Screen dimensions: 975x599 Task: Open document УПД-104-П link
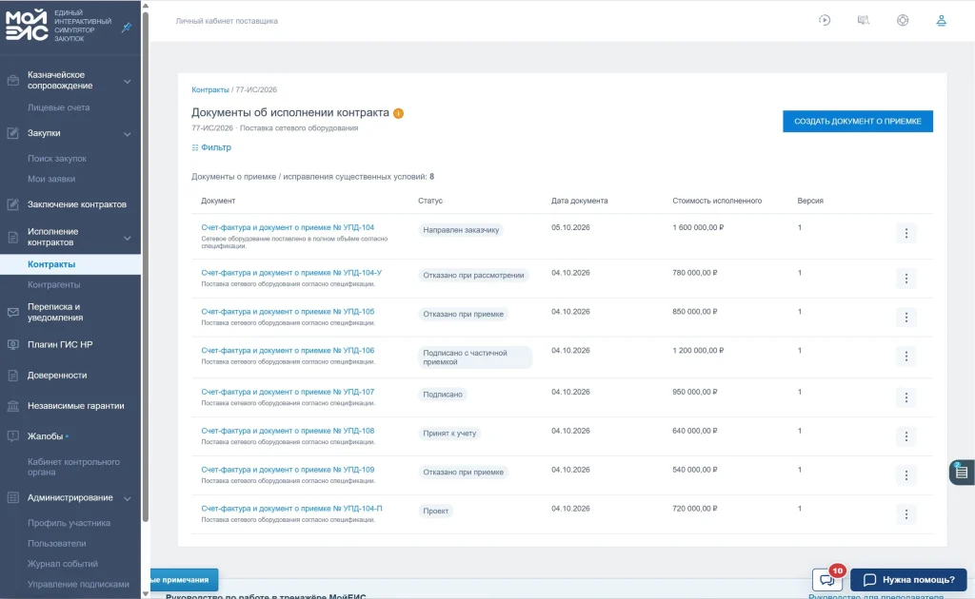point(291,509)
